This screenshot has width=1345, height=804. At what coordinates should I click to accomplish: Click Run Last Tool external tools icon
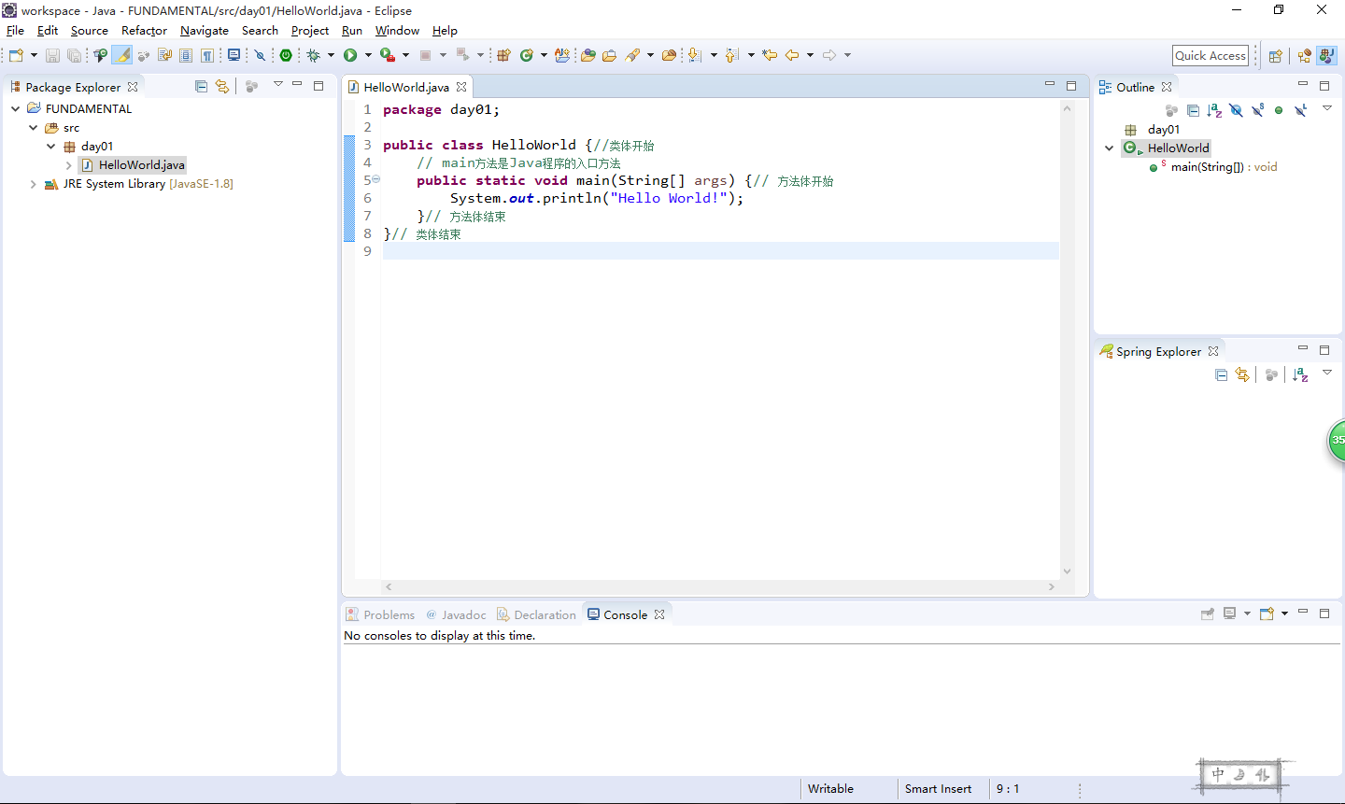click(388, 55)
